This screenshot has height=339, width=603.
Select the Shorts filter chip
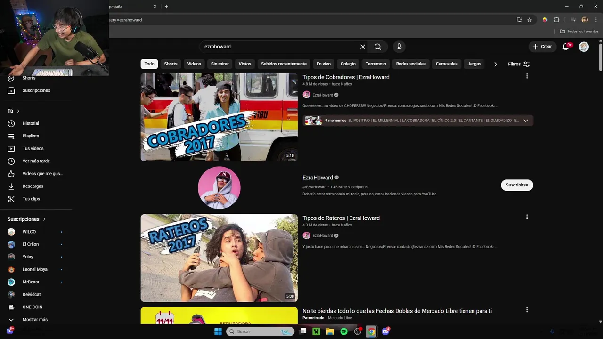pos(171,64)
